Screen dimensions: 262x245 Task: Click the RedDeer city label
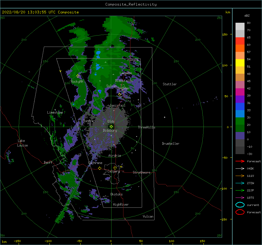123,88
